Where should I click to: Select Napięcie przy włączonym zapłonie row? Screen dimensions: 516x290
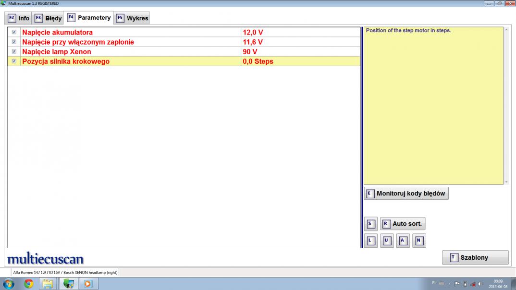(x=184, y=42)
